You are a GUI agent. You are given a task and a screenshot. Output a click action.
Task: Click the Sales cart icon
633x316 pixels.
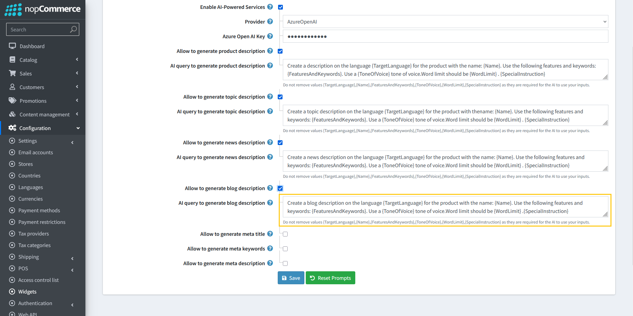pyautogui.click(x=12, y=73)
